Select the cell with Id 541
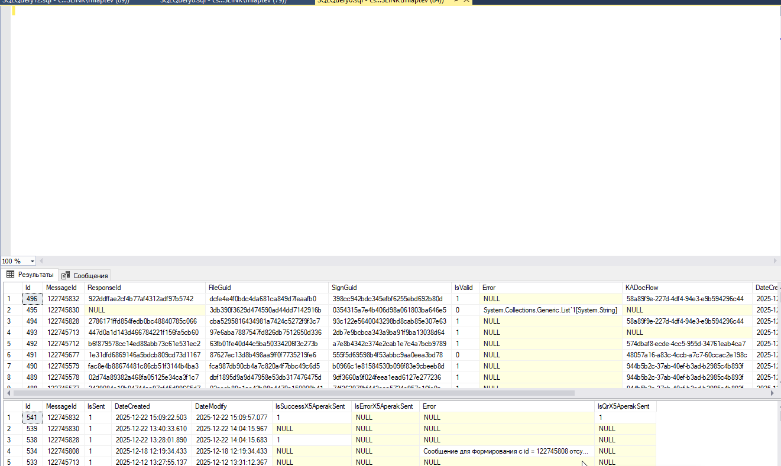 [x=33, y=418]
